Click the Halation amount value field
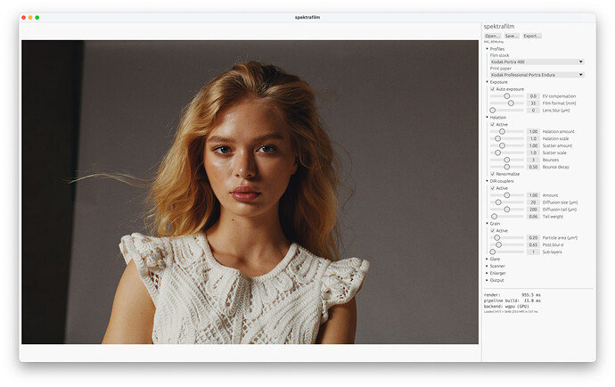The image size is (615, 387). [533, 131]
